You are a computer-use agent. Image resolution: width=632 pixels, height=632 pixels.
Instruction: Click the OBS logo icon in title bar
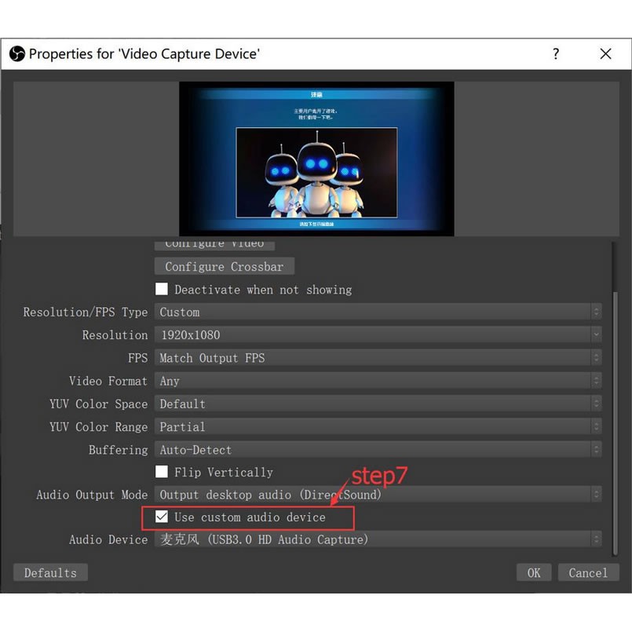point(17,54)
